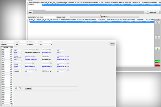This screenshot has height=107, width=161.
Task: Click Send to L1 button in coil form
Action: (28, 88)
